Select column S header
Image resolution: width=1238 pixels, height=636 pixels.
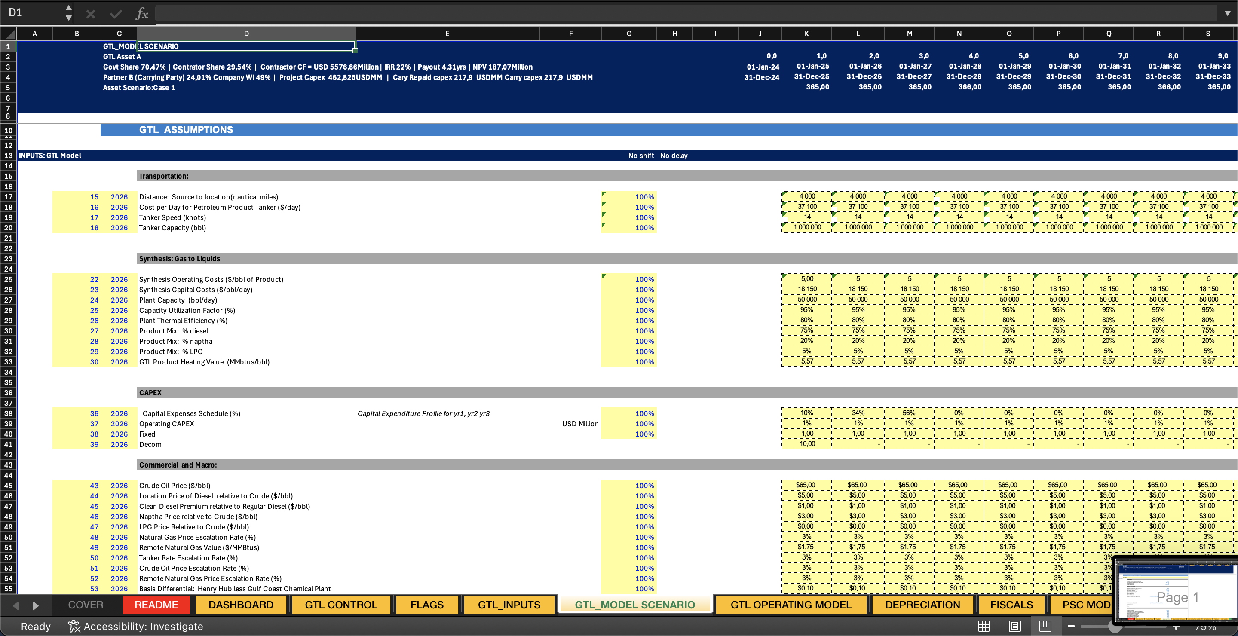click(1208, 34)
